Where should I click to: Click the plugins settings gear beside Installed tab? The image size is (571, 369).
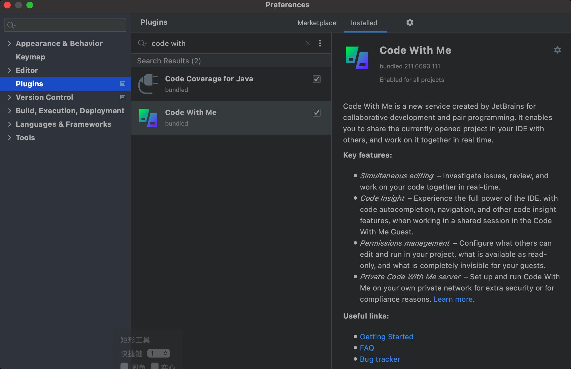click(x=410, y=22)
